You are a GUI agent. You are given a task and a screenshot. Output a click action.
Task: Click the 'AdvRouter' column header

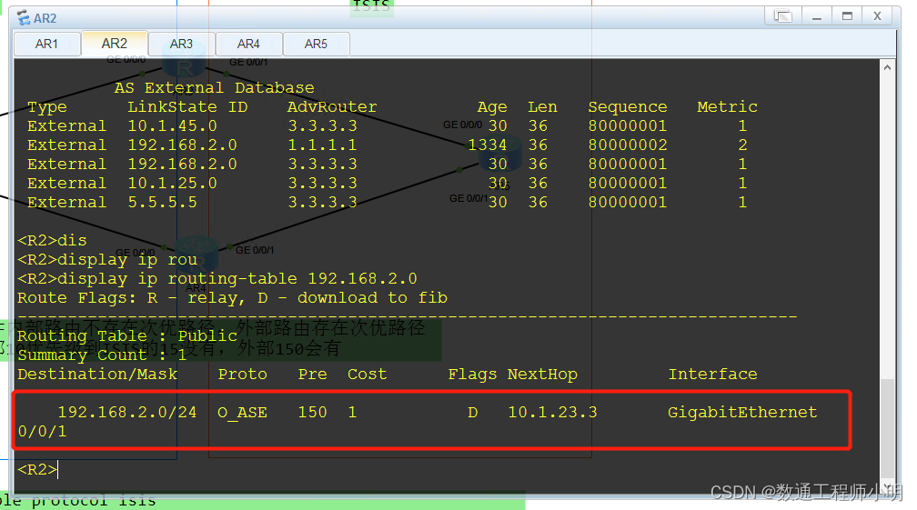[332, 107]
